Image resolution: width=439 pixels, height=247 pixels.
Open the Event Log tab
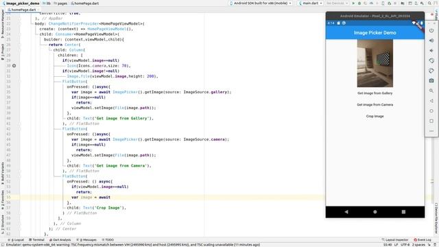coord(423,240)
